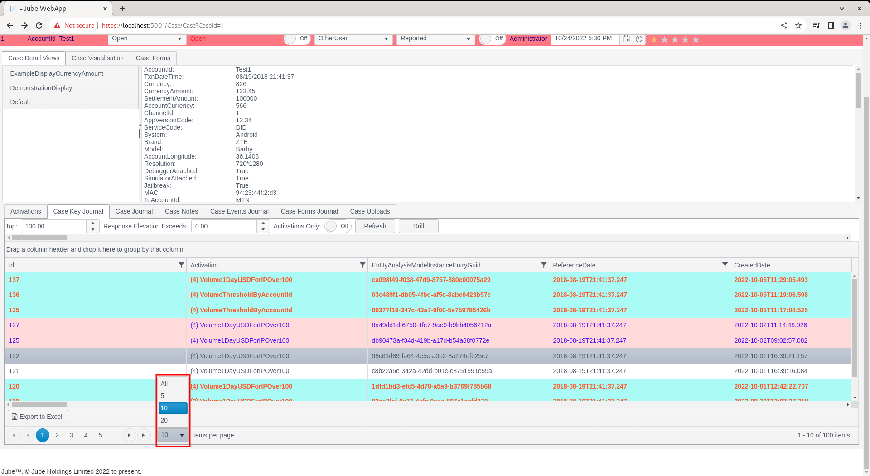Open browser profile icon
870x476 pixels.
846,25
